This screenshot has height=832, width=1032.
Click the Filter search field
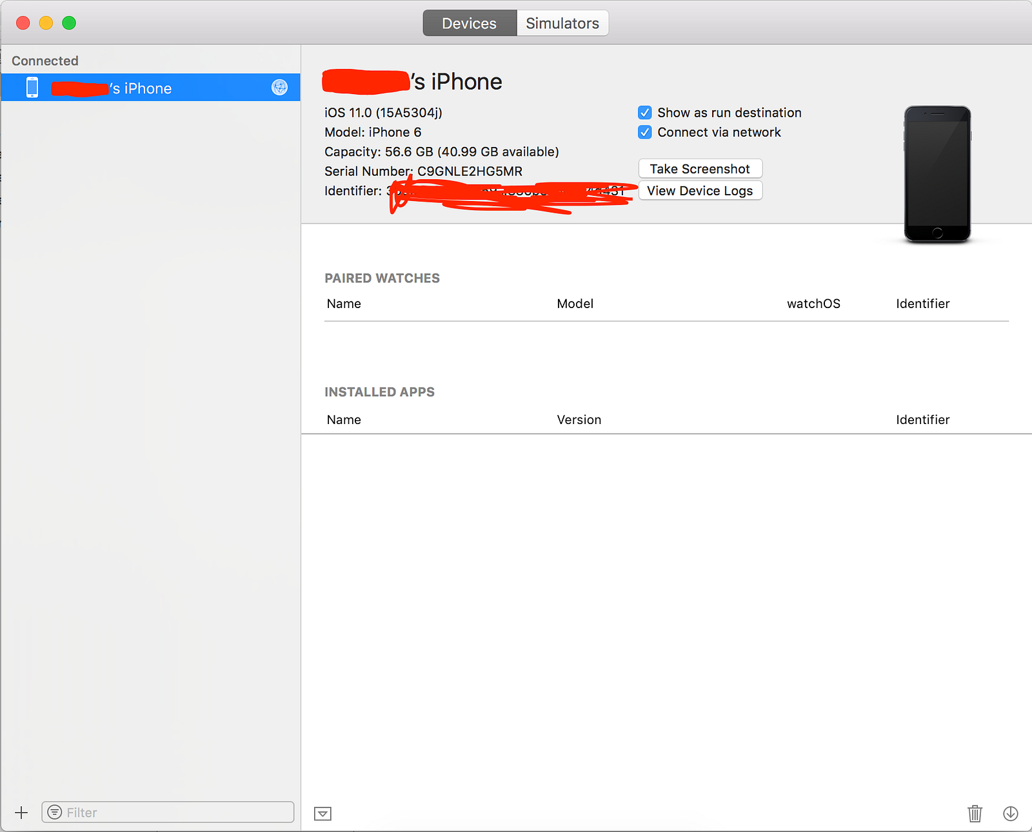[x=168, y=812]
